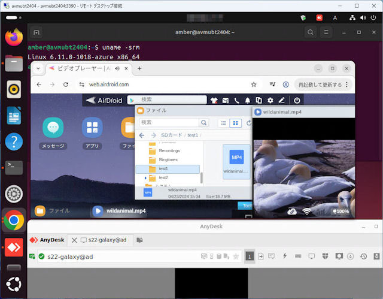Image resolution: width=383 pixels, height=299 pixels.
Task: Click AirDroid pencil edit icon
Action: [281, 100]
